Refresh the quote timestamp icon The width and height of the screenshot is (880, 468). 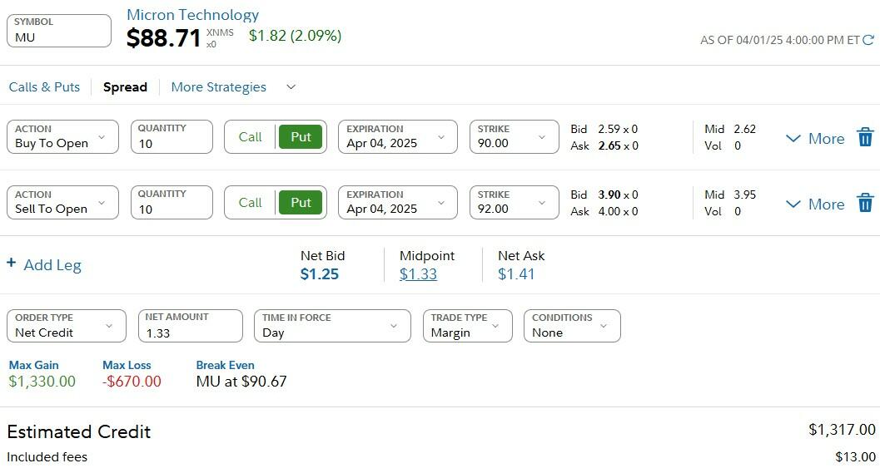tap(868, 40)
